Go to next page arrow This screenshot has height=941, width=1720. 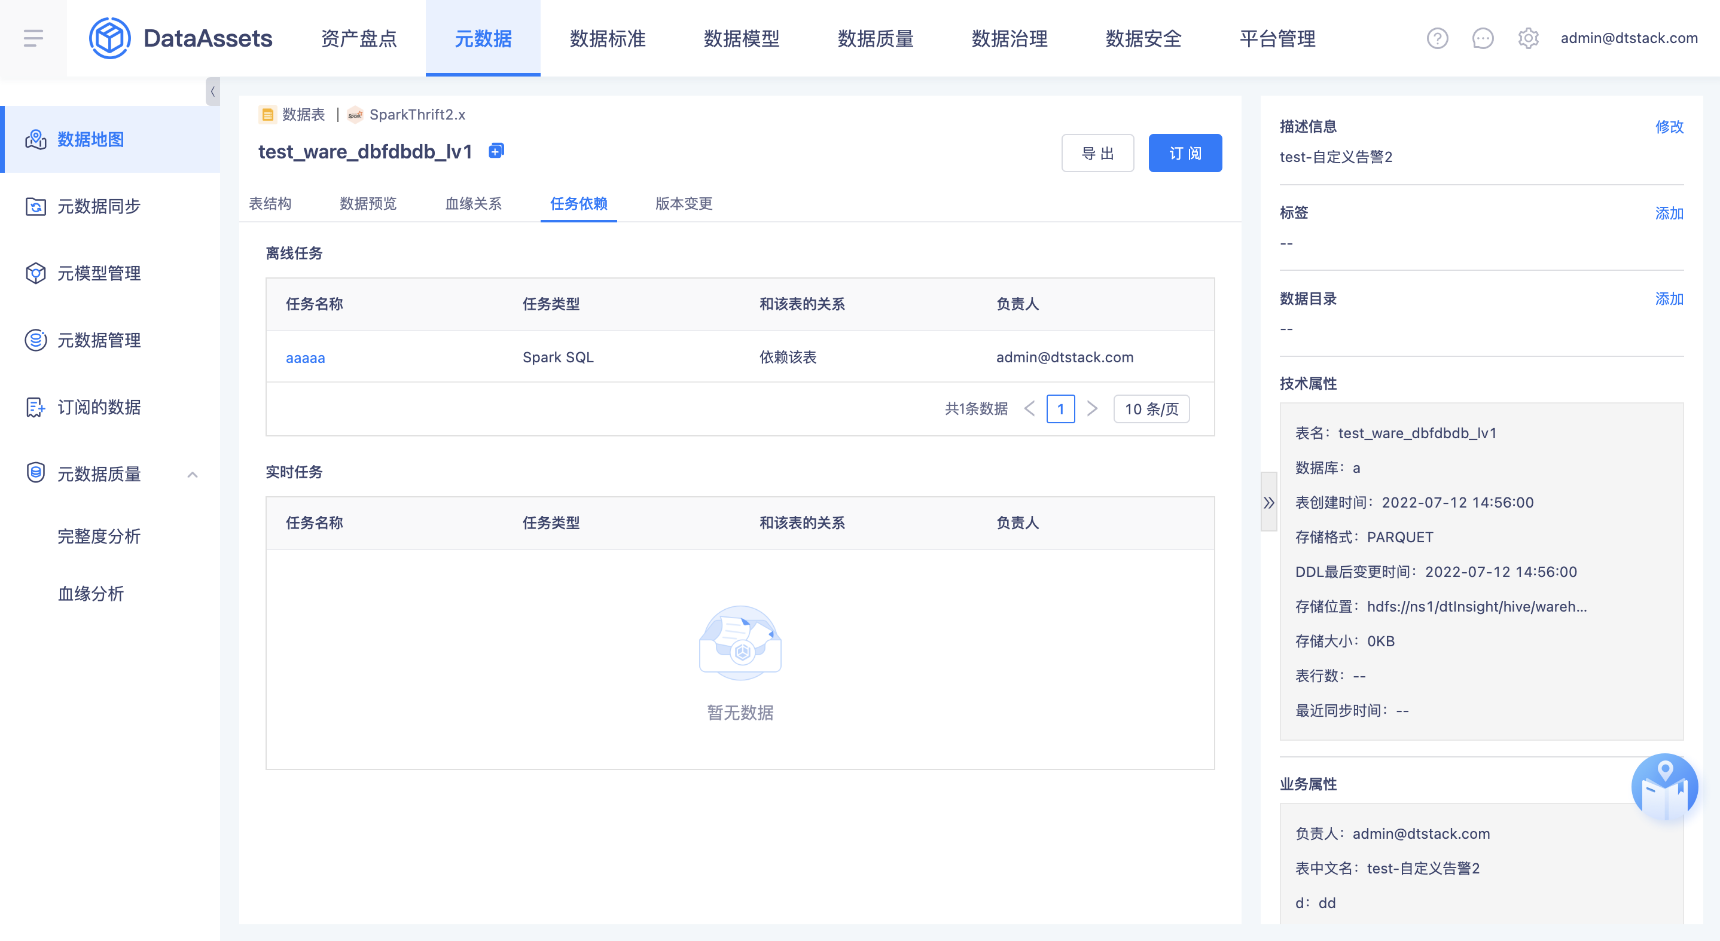tap(1093, 408)
